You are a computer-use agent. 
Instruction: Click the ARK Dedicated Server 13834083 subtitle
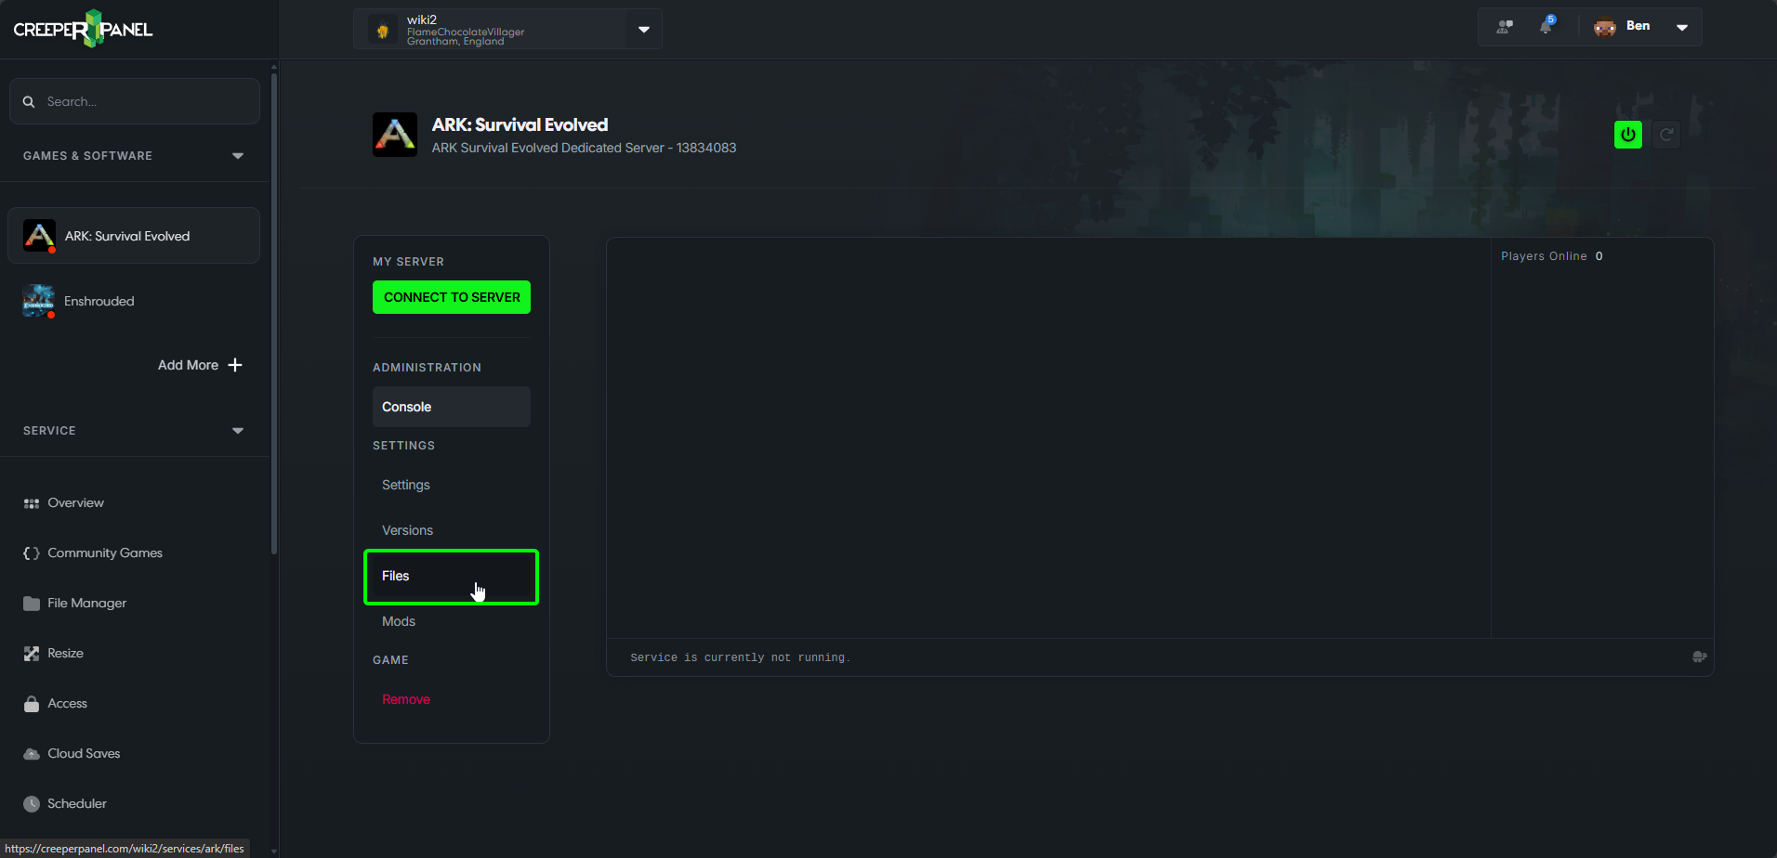(584, 148)
